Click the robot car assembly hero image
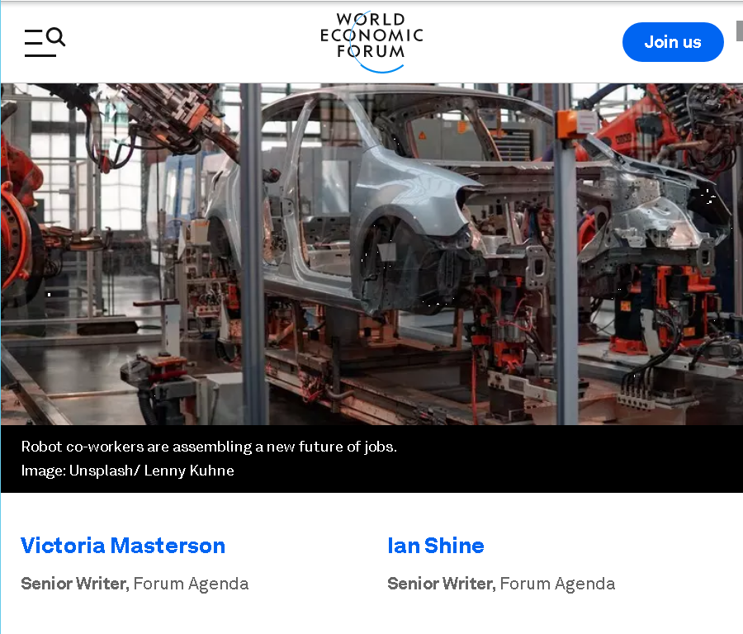Screen dimensions: 743x634 [371, 254]
